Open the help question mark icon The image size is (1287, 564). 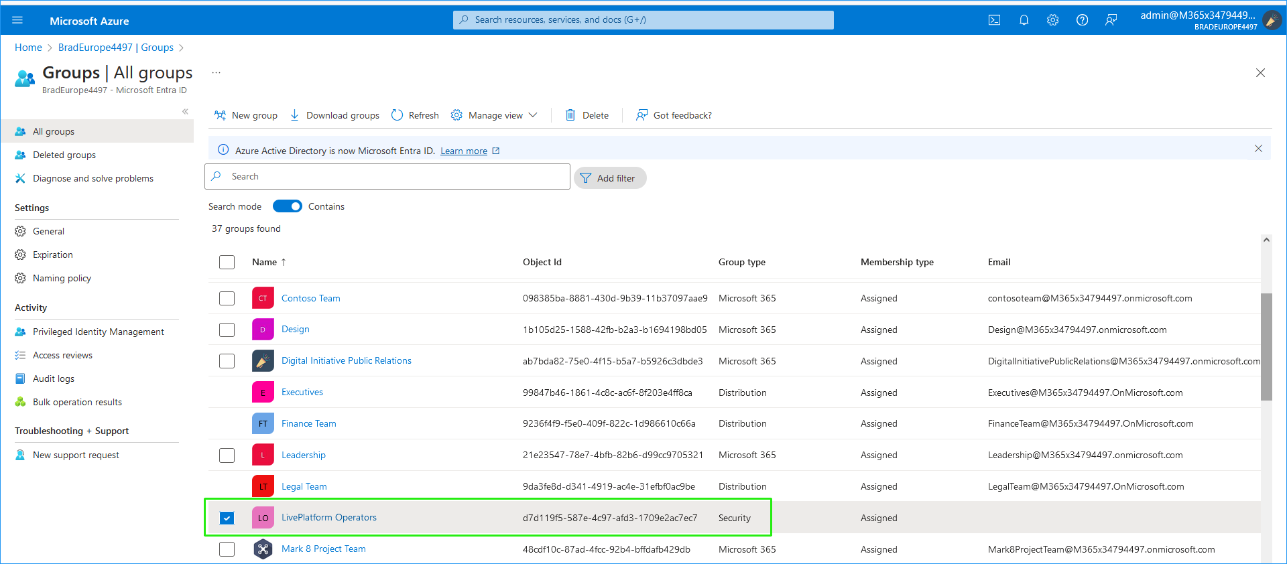[x=1082, y=20]
